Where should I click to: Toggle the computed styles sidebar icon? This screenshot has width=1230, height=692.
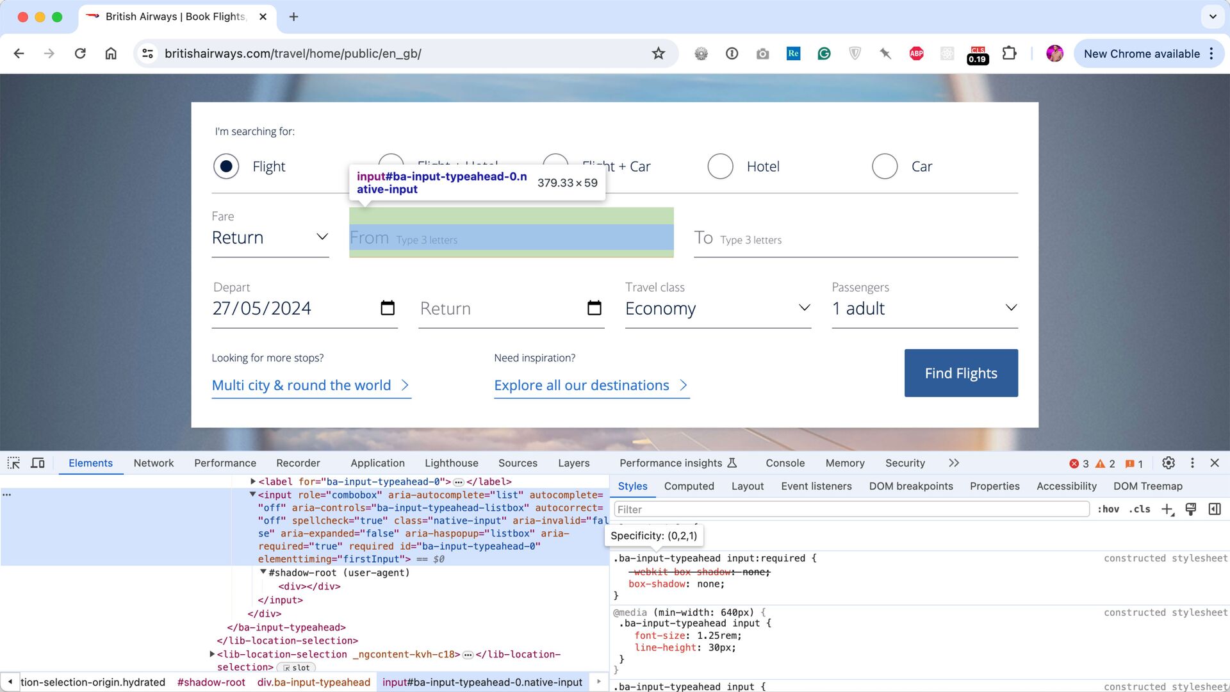point(1215,509)
